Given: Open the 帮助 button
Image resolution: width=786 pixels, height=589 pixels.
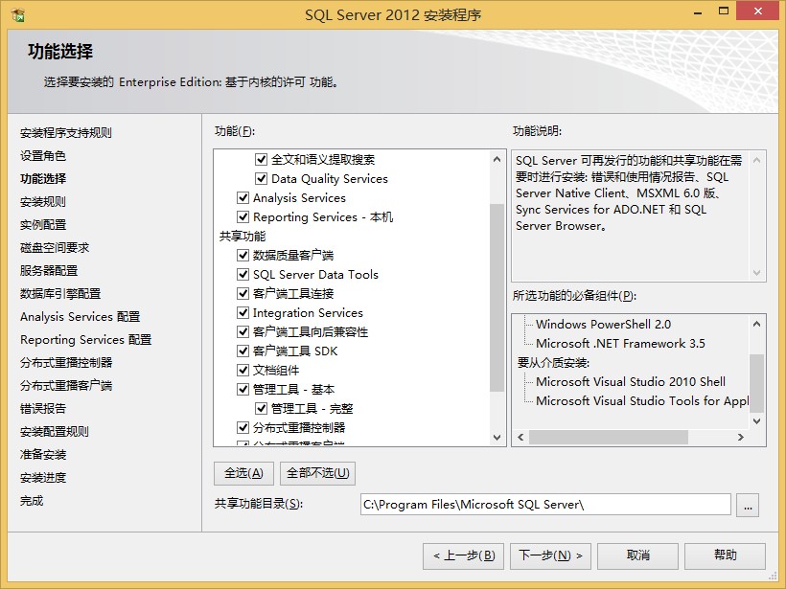Looking at the screenshot, I should pyautogui.click(x=725, y=555).
